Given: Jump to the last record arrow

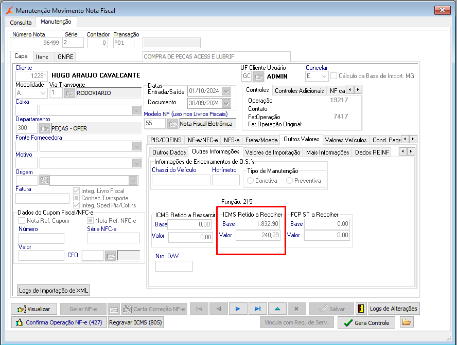Looking at the screenshot, I should point(257,309).
